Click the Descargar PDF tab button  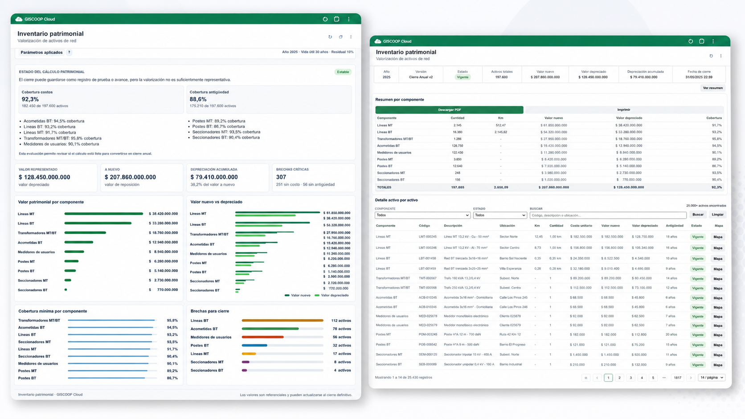click(449, 110)
